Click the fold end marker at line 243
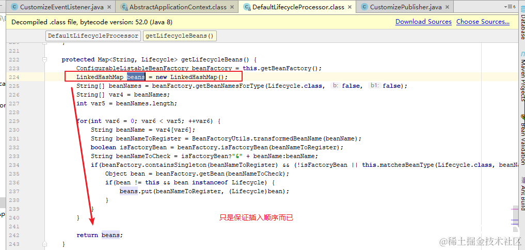Image resolution: width=525 pixels, height=250 pixels. 44,244
